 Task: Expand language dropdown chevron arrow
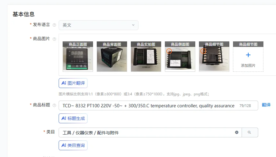click(x=133, y=25)
